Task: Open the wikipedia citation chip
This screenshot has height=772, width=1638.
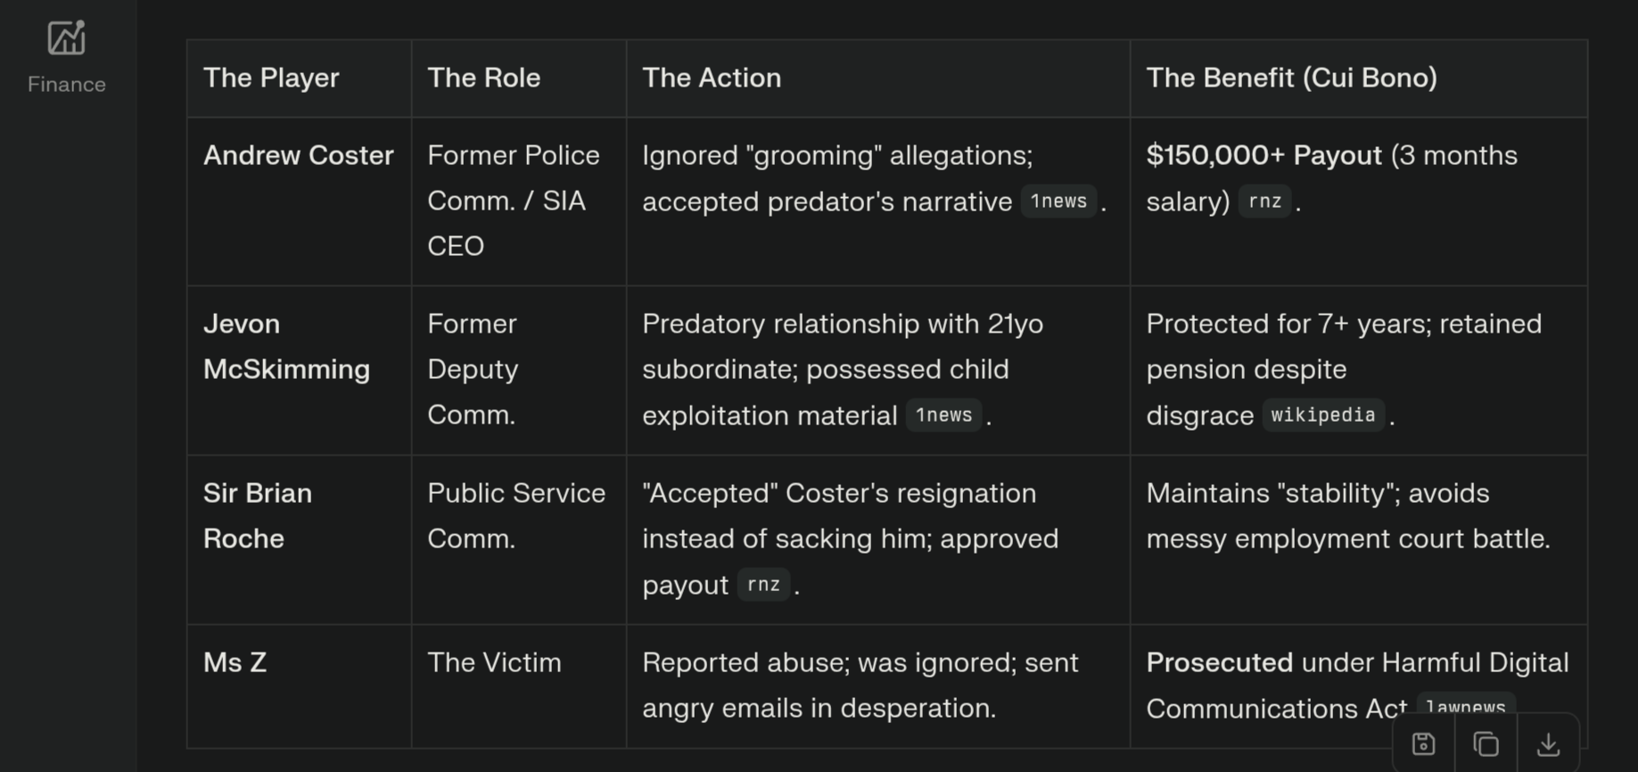Action: [x=1322, y=415]
